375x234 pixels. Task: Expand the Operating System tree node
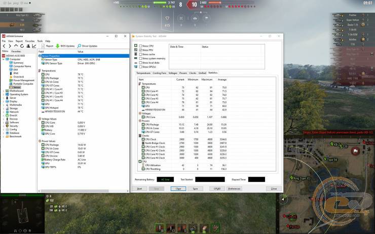(4, 94)
